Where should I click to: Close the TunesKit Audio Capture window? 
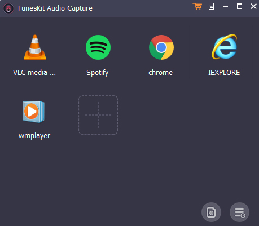pos(253,6)
